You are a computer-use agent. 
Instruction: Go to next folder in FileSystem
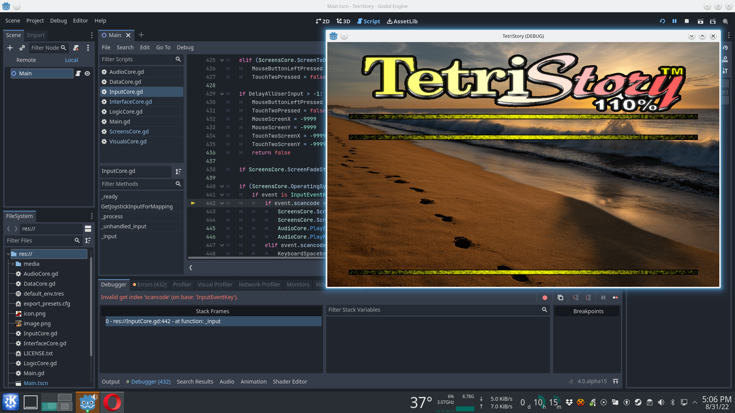(x=16, y=229)
